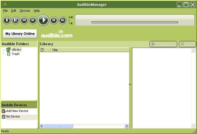Viewport: 197px width, 134px height.
Task: Click the playback progress bar
Action: 135,22
